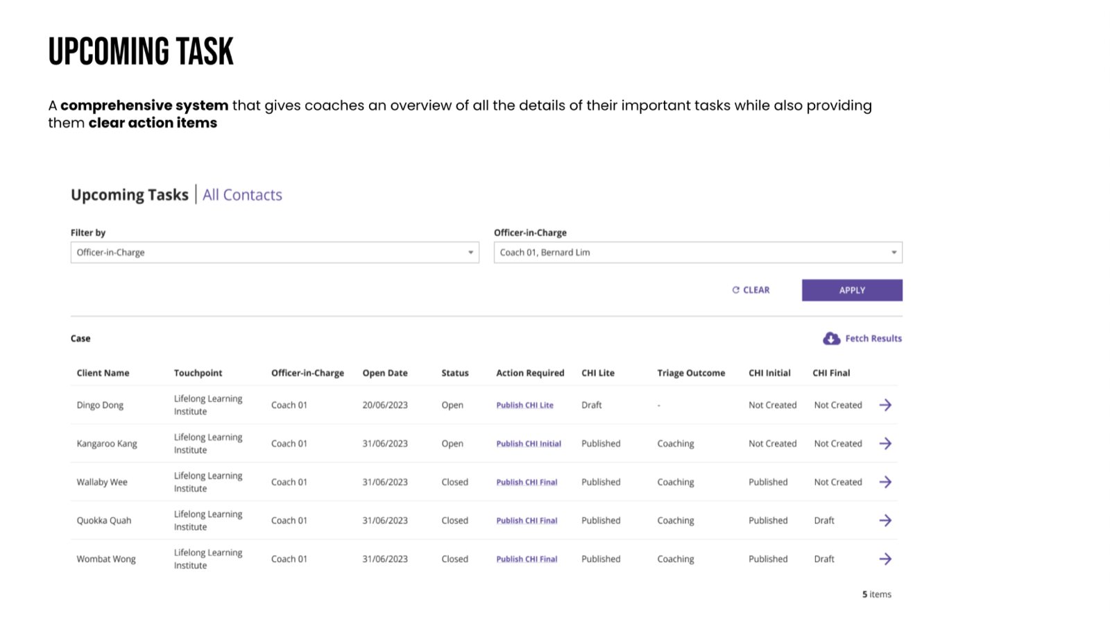Click the Fetch Results link text
The height and width of the screenshot is (622, 1110).
coord(873,339)
